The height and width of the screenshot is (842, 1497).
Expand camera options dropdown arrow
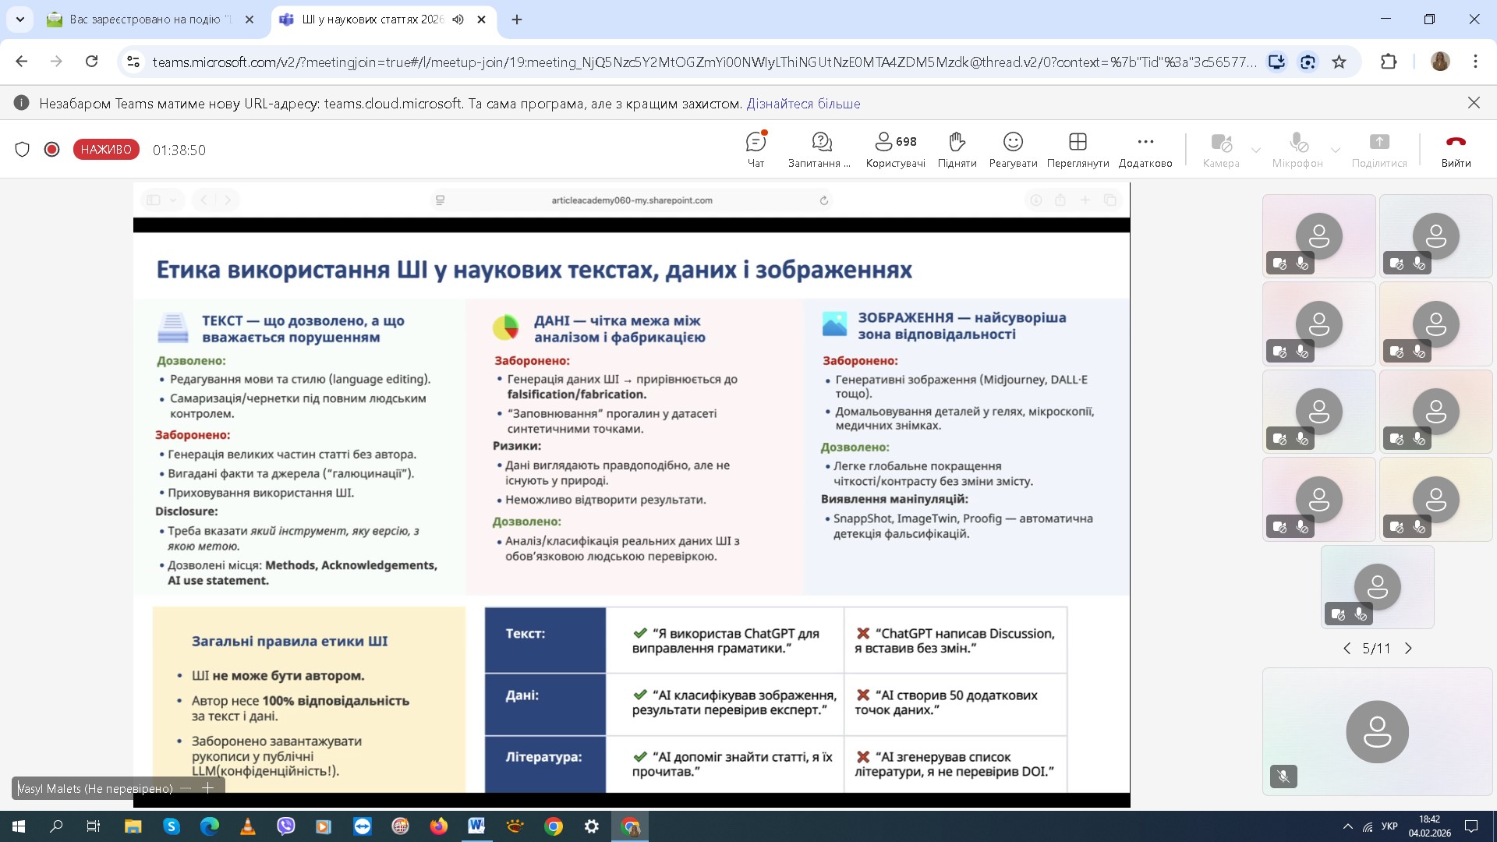click(1255, 150)
